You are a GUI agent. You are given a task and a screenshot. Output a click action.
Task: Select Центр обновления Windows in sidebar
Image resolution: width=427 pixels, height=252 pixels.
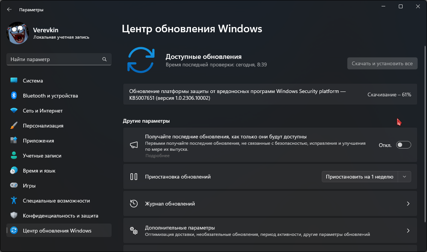(59, 230)
